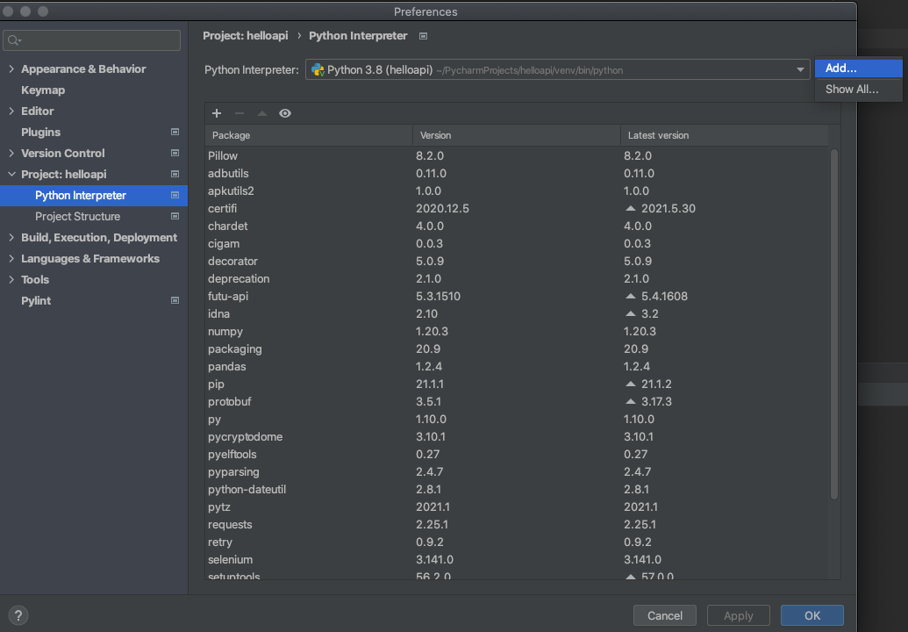Click the minus icon to uninstall package

(240, 113)
